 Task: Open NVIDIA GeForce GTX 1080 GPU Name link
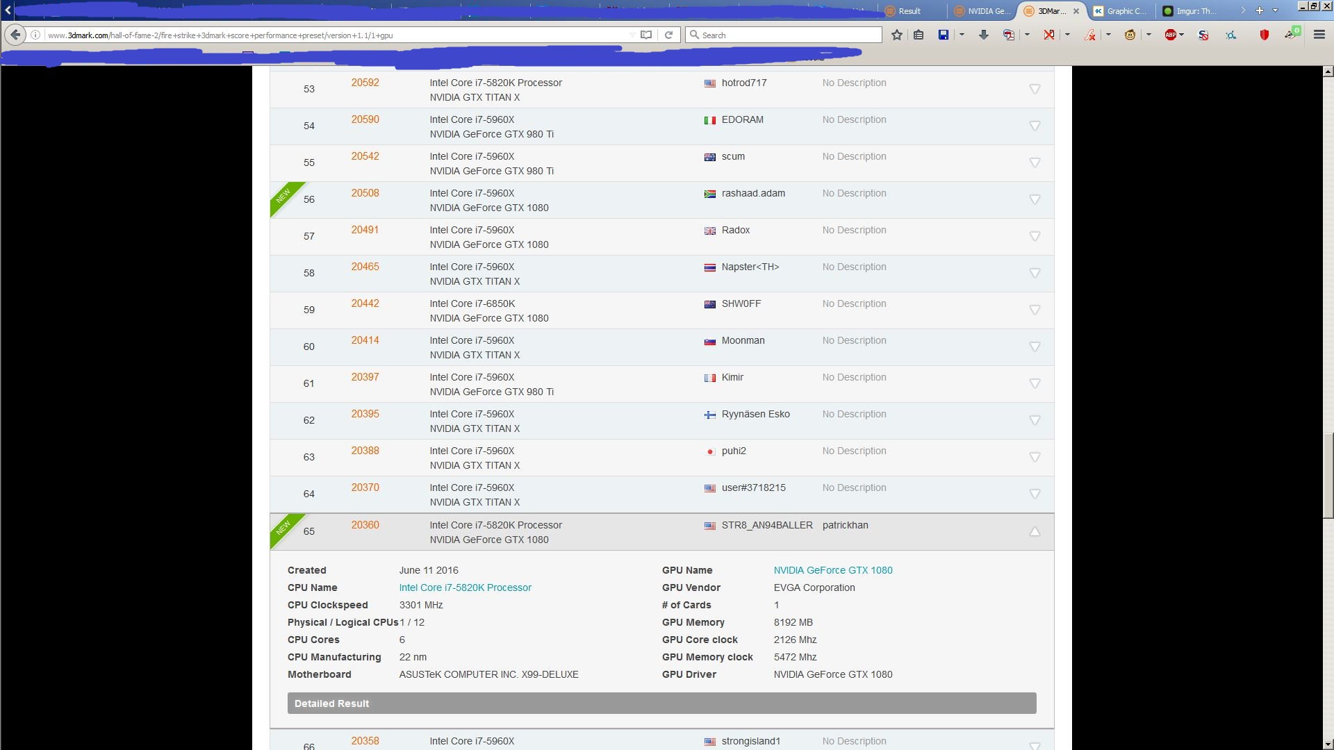click(833, 570)
